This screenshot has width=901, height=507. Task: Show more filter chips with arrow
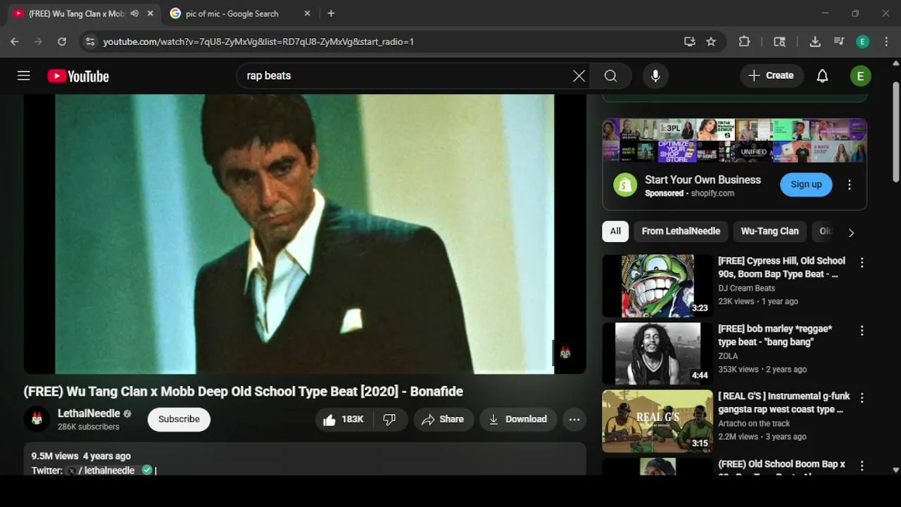pos(851,232)
